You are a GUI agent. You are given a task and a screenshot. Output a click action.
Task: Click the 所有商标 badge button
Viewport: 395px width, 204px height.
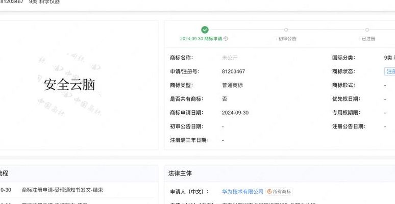pos(279,192)
